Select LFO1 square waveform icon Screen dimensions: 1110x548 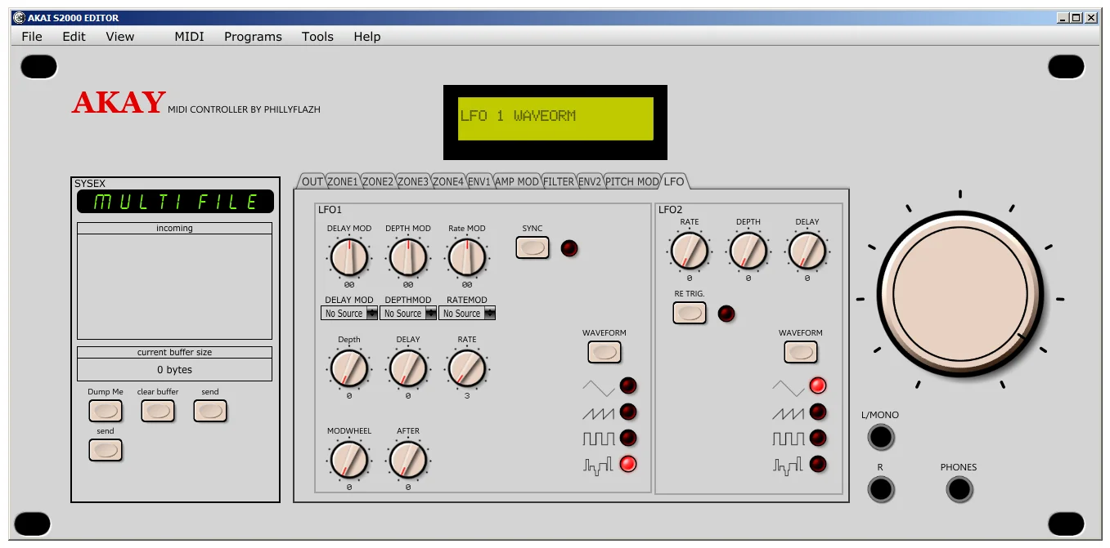click(x=598, y=439)
